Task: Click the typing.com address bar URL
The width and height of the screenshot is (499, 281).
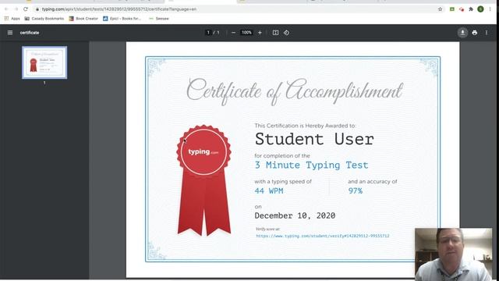Action: point(119,9)
